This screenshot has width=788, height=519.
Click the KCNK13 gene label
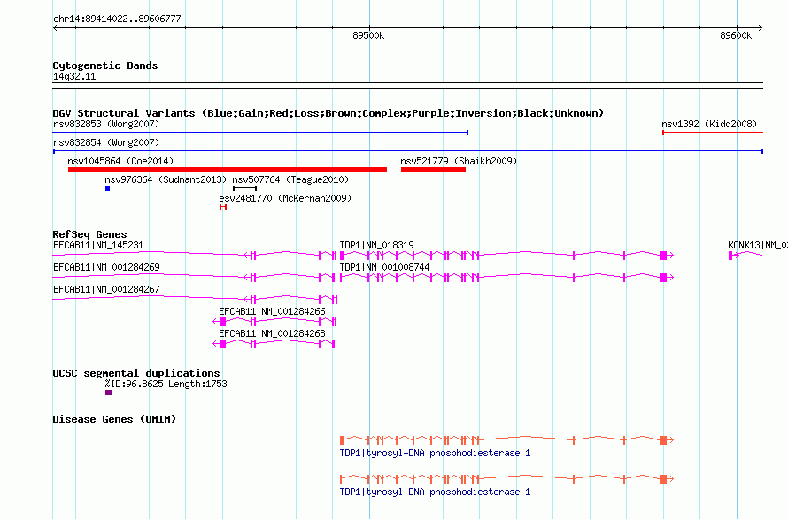click(x=757, y=245)
